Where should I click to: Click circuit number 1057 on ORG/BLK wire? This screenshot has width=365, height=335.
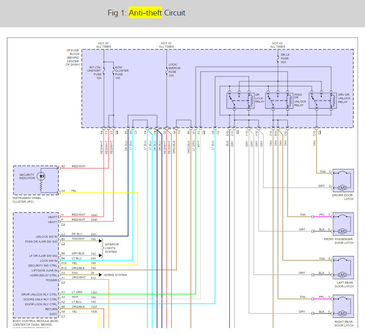pos(94,307)
